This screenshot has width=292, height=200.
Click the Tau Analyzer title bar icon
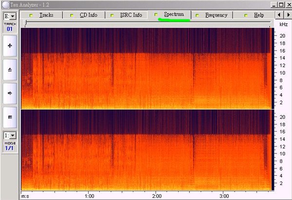coord(5,5)
